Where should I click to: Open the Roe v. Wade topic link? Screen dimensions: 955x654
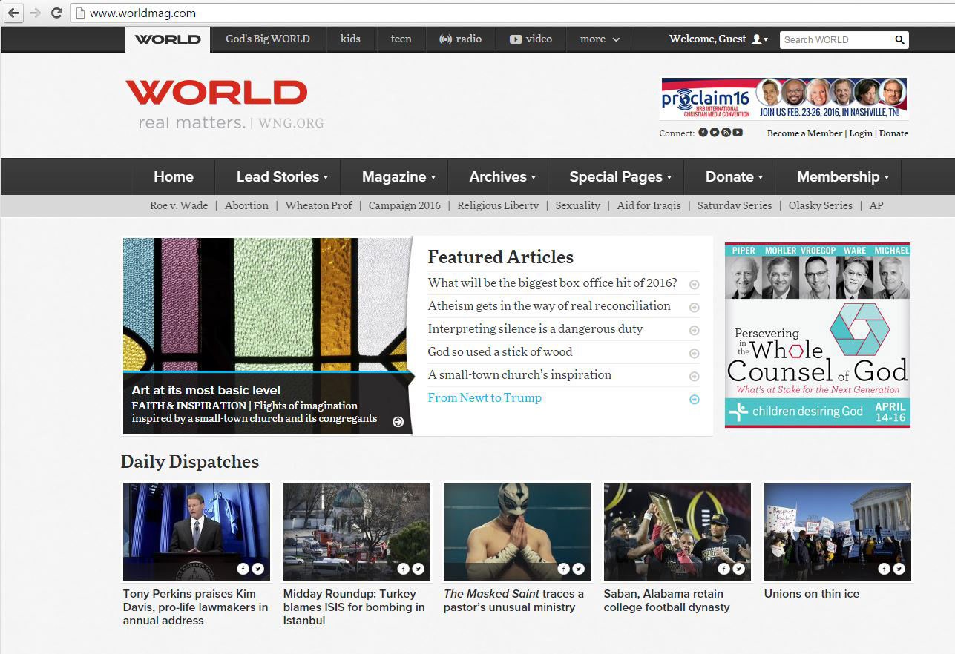(179, 205)
